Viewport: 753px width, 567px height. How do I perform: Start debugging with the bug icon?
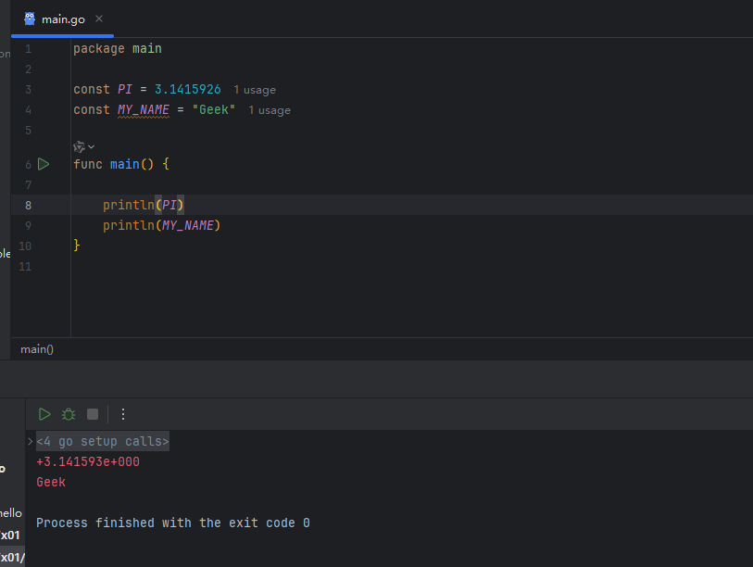coord(69,414)
